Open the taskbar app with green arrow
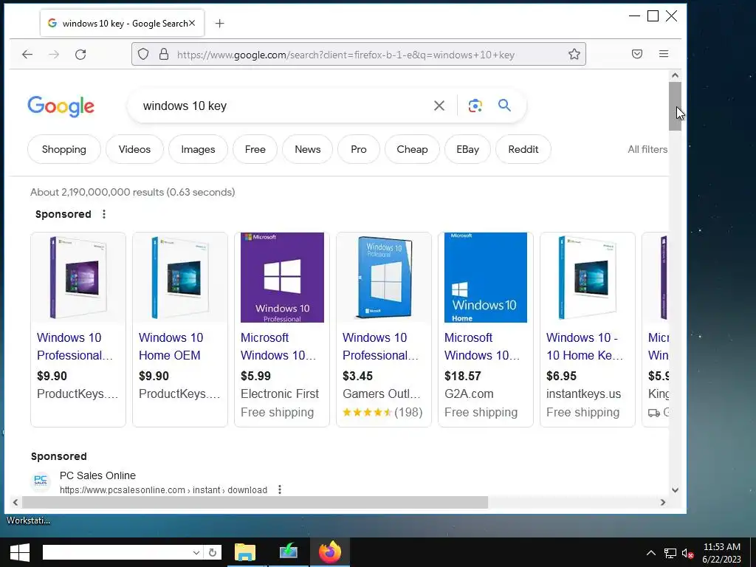Viewport: 756px width, 567px height. 289,552
